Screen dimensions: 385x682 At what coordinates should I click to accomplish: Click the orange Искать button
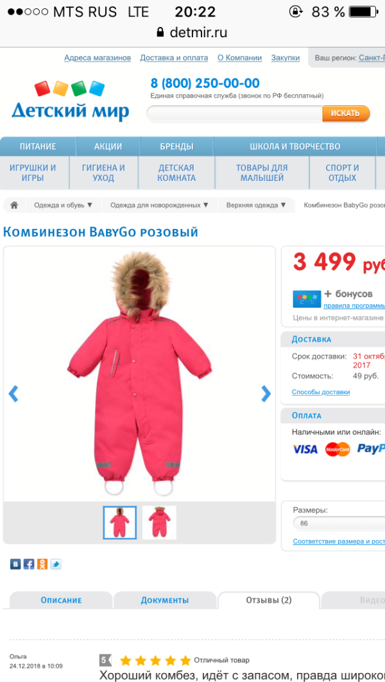346,114
